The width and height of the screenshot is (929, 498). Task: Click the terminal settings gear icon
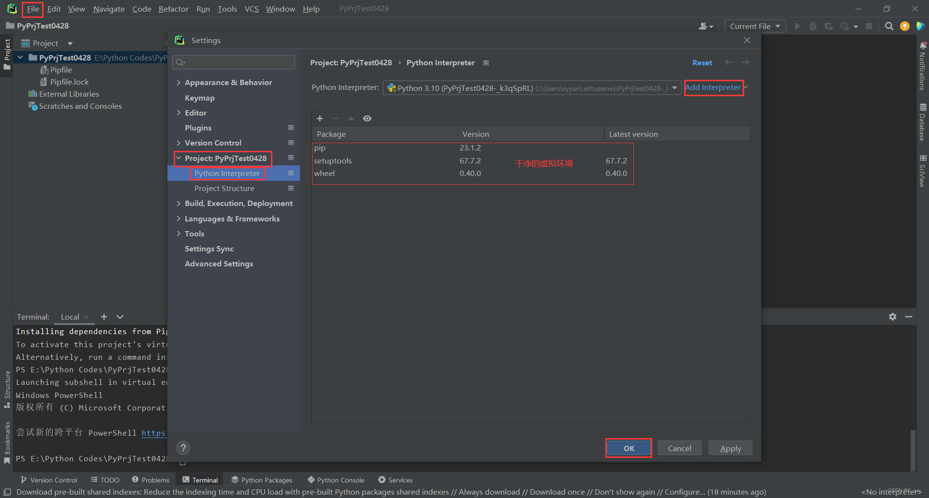tap(893, 317)
